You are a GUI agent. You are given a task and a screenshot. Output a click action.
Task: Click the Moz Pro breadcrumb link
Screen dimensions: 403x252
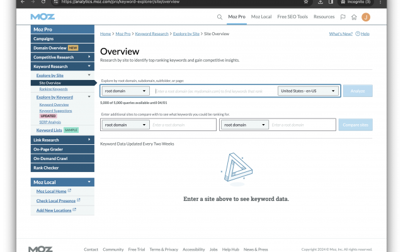pos(123,33)
